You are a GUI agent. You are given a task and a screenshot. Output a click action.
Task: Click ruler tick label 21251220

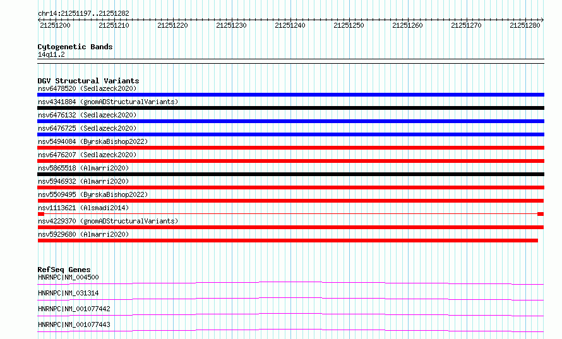(x=173, y=25)
